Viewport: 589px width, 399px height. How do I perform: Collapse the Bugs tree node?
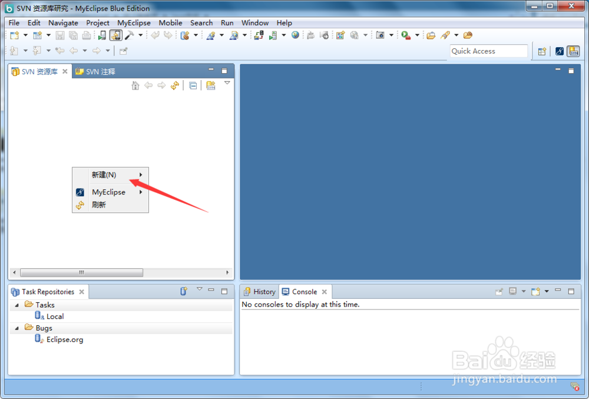[x=17, y=328]
